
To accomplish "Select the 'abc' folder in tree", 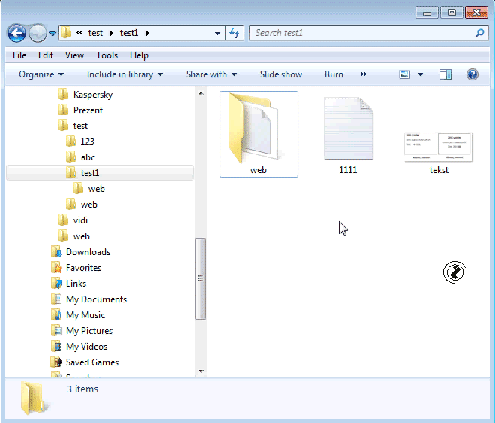I will 88,157.
